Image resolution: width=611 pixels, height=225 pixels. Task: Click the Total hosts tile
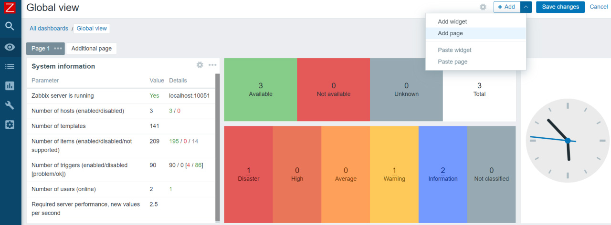(480, 90)
